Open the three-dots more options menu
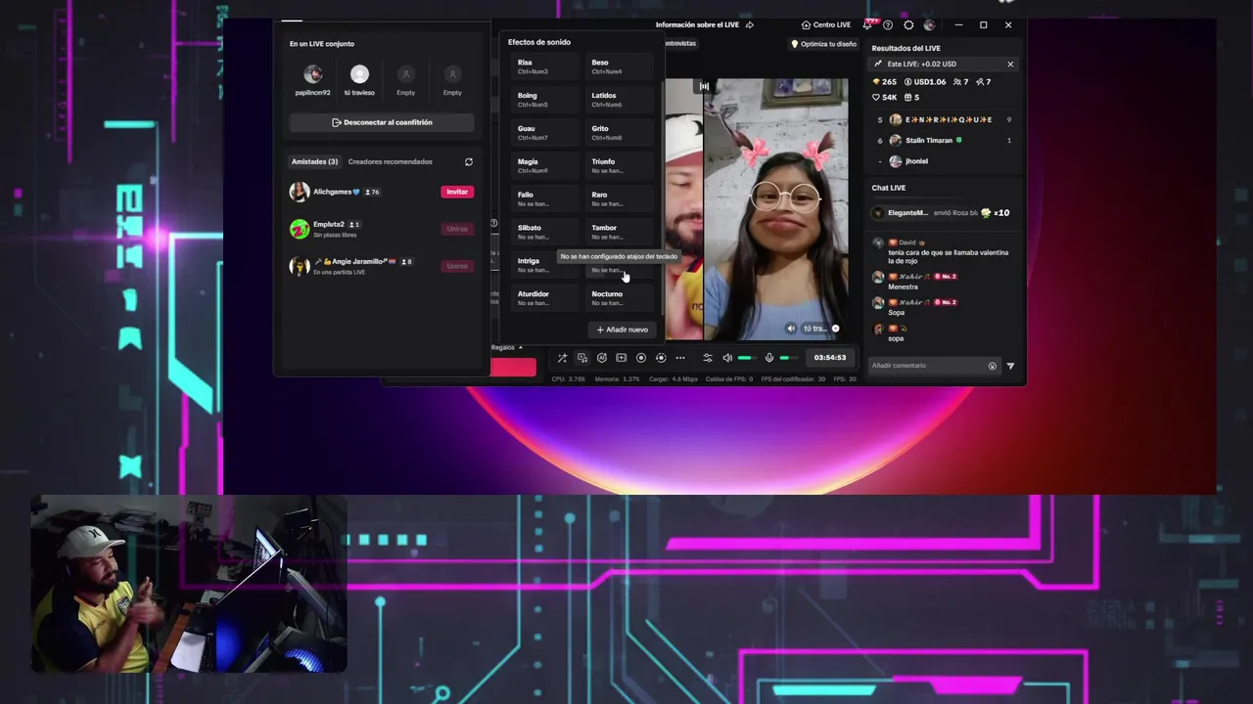This screenshot has width=1253, height=704. tap(680, 358)
